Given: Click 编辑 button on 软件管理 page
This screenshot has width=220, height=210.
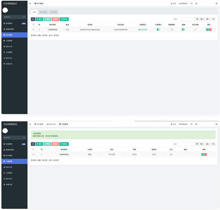Looking at the screenshot, I should point(47,19).
